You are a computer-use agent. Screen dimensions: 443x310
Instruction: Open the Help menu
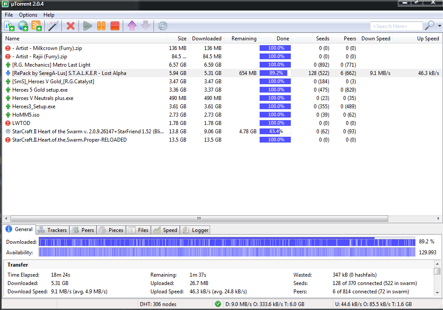(x=49, y=14)
